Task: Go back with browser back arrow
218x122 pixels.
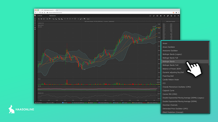Action: 36,13
